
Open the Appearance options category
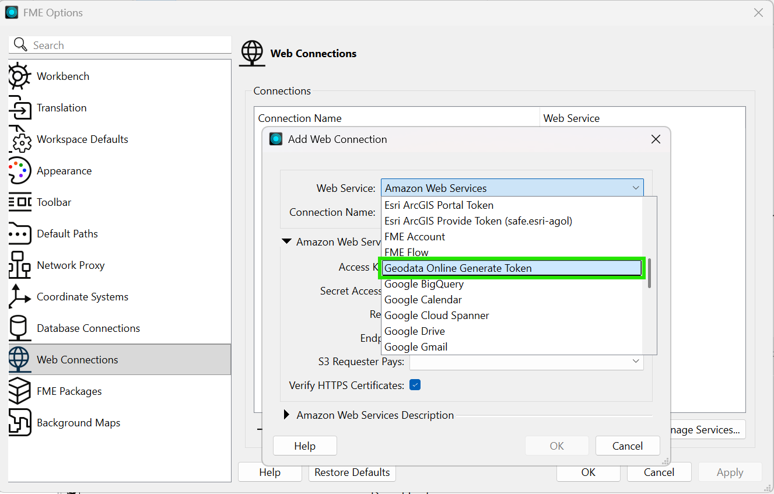120,171
